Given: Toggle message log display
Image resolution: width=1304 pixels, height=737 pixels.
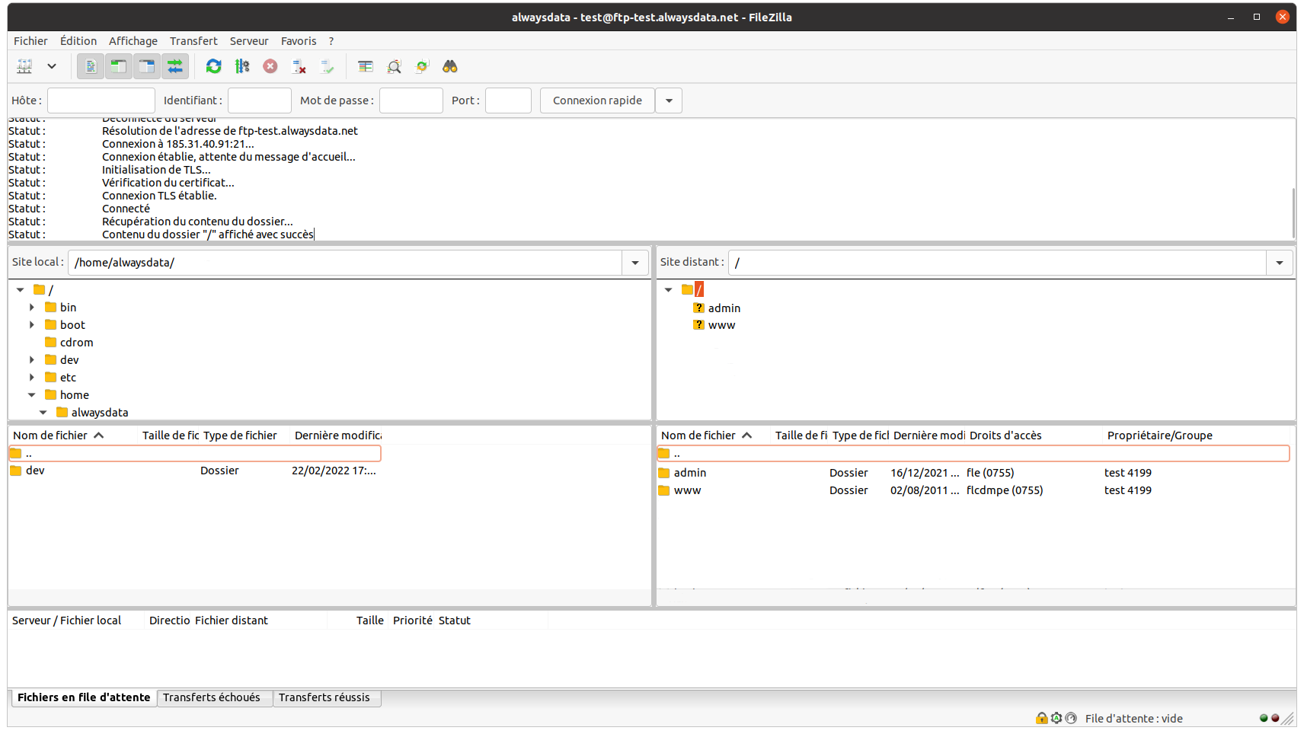Looking at the screenshot, I should 91,67.
